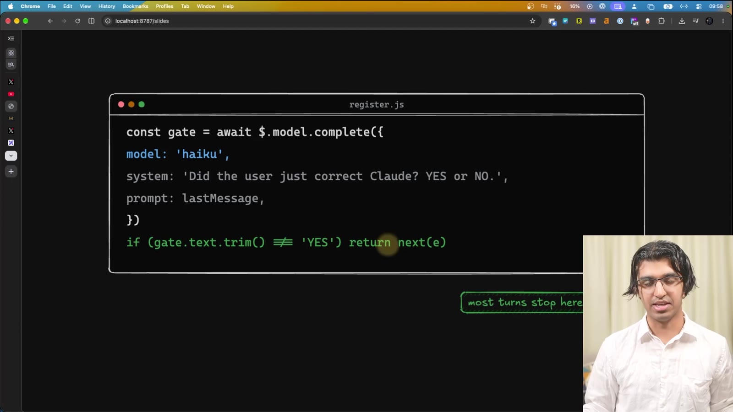Screen dimensions: 733x412
Task: Select the active globe tab in sidebar
Action: tap(11, 106)
